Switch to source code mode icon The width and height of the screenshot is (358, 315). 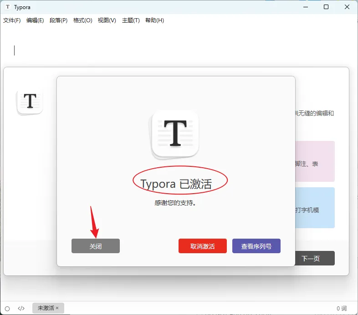pos(21,308)
